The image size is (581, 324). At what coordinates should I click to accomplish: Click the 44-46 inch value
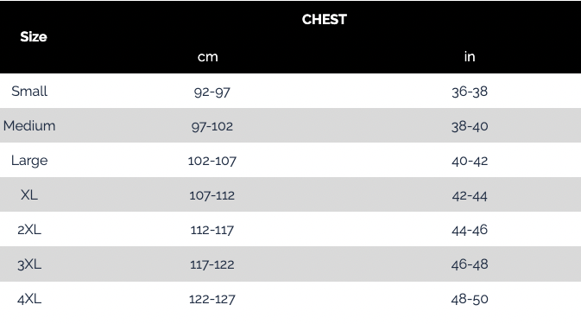click(470, 230)
